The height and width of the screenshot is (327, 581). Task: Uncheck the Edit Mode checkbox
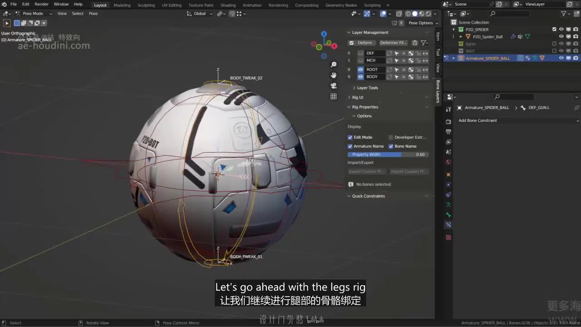[x=350, y=137]
